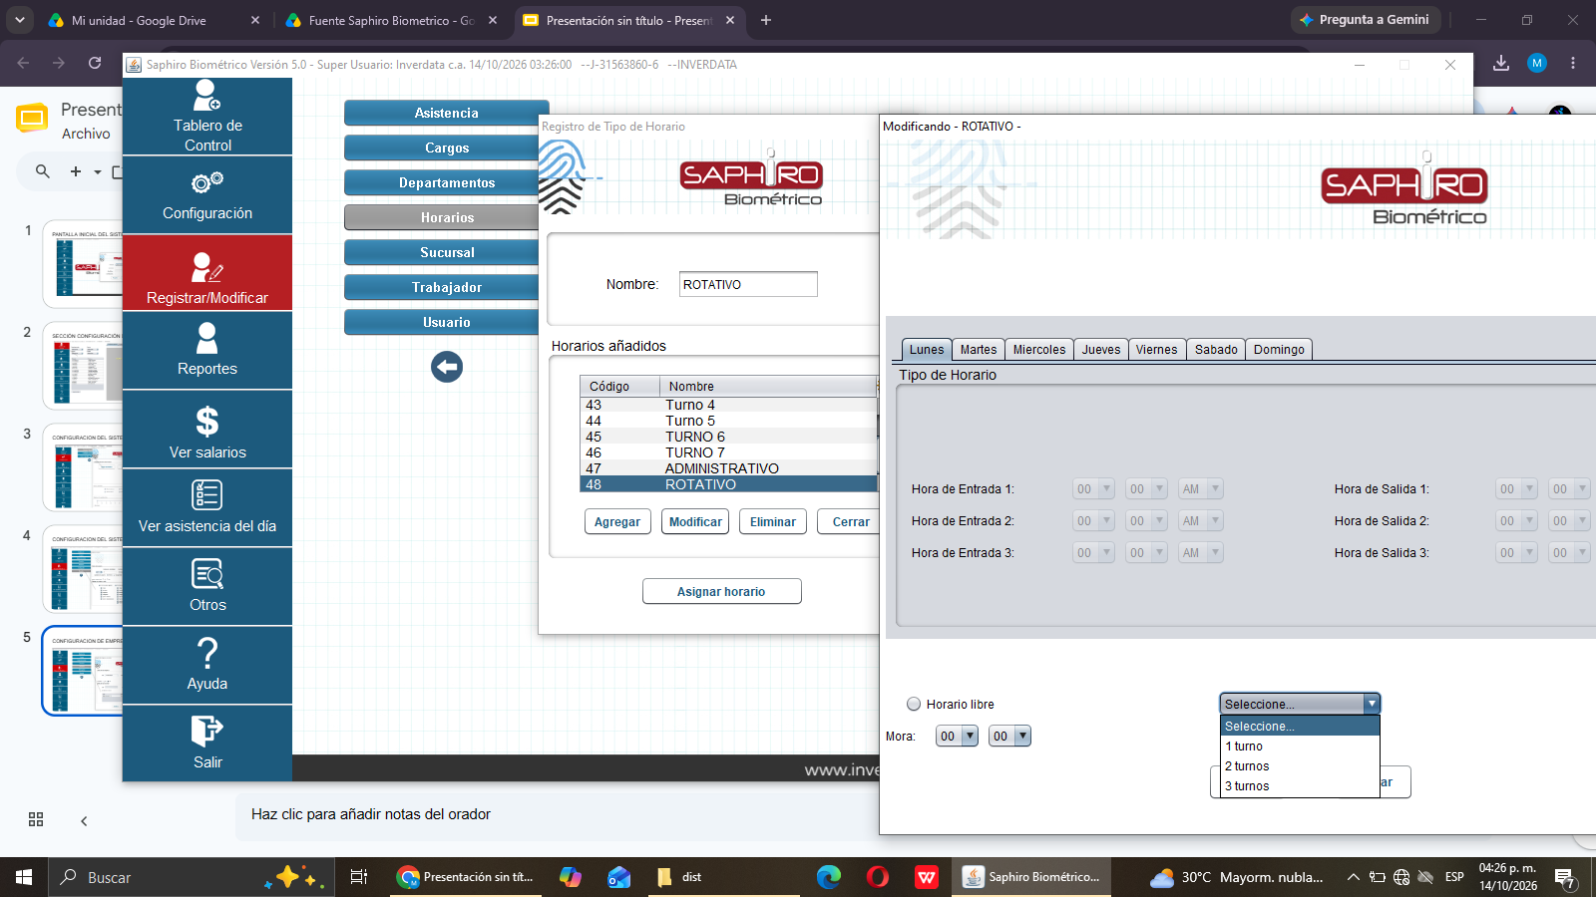Open Mora hours dropdown
Image resolution: width=1596 pixels, height=897 pixels.
point(957,736)
